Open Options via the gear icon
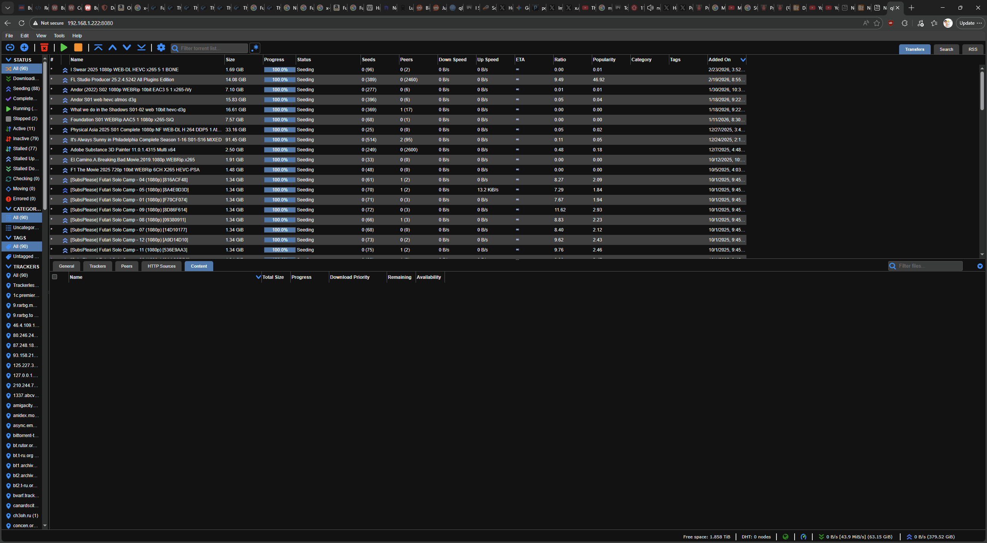987x543 pixels. [x=161, y=47]
